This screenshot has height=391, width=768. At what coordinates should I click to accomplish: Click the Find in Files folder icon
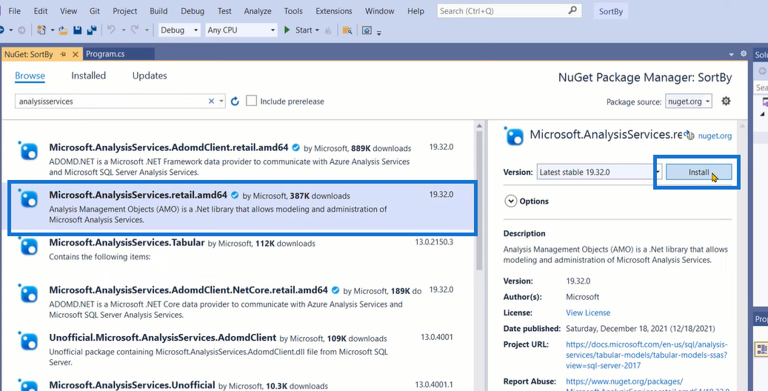(x=347, y=30)
